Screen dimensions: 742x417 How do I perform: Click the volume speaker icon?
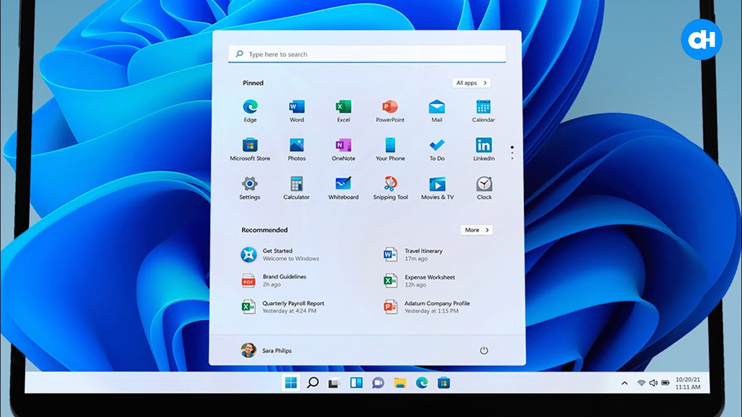[x=653, y=383]
